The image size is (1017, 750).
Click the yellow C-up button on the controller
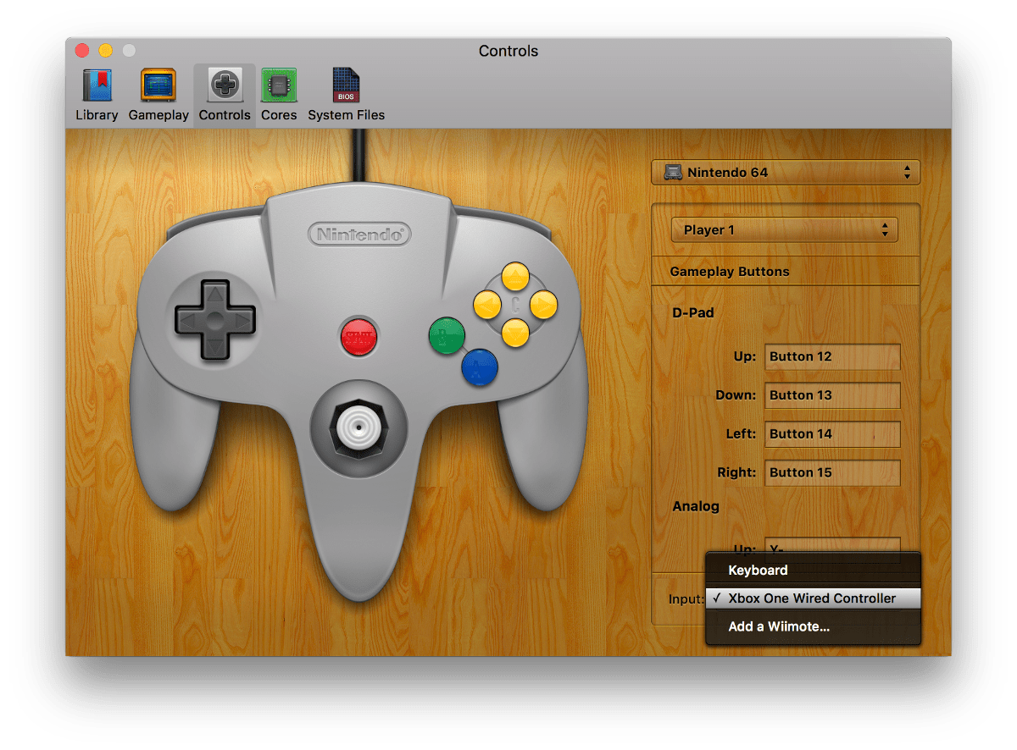tap(517, 275)
